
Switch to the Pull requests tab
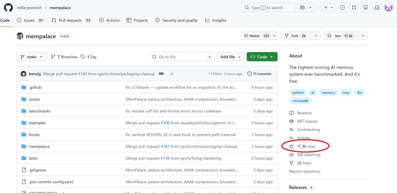click(72, 21)
